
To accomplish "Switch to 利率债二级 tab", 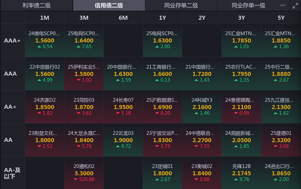I will [37, 5].
